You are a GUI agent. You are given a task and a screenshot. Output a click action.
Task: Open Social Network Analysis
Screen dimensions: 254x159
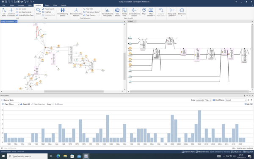[x=134, y=12]
